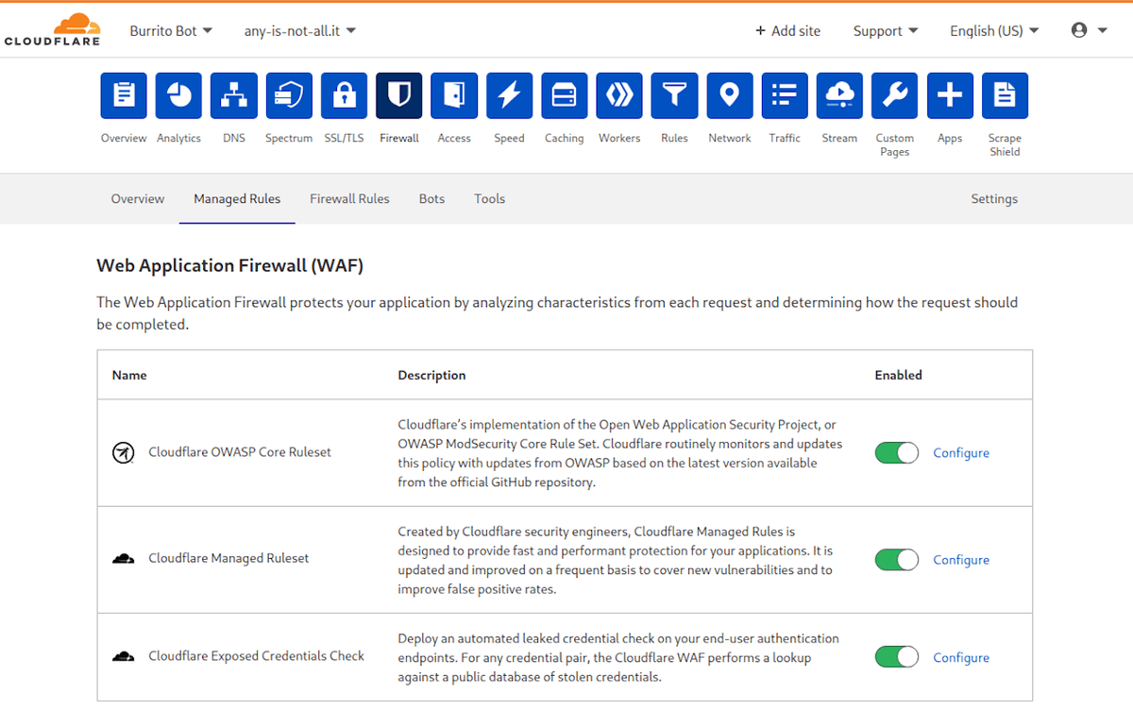Click the Managed Ruleset cloud icon

pos(123,559)
